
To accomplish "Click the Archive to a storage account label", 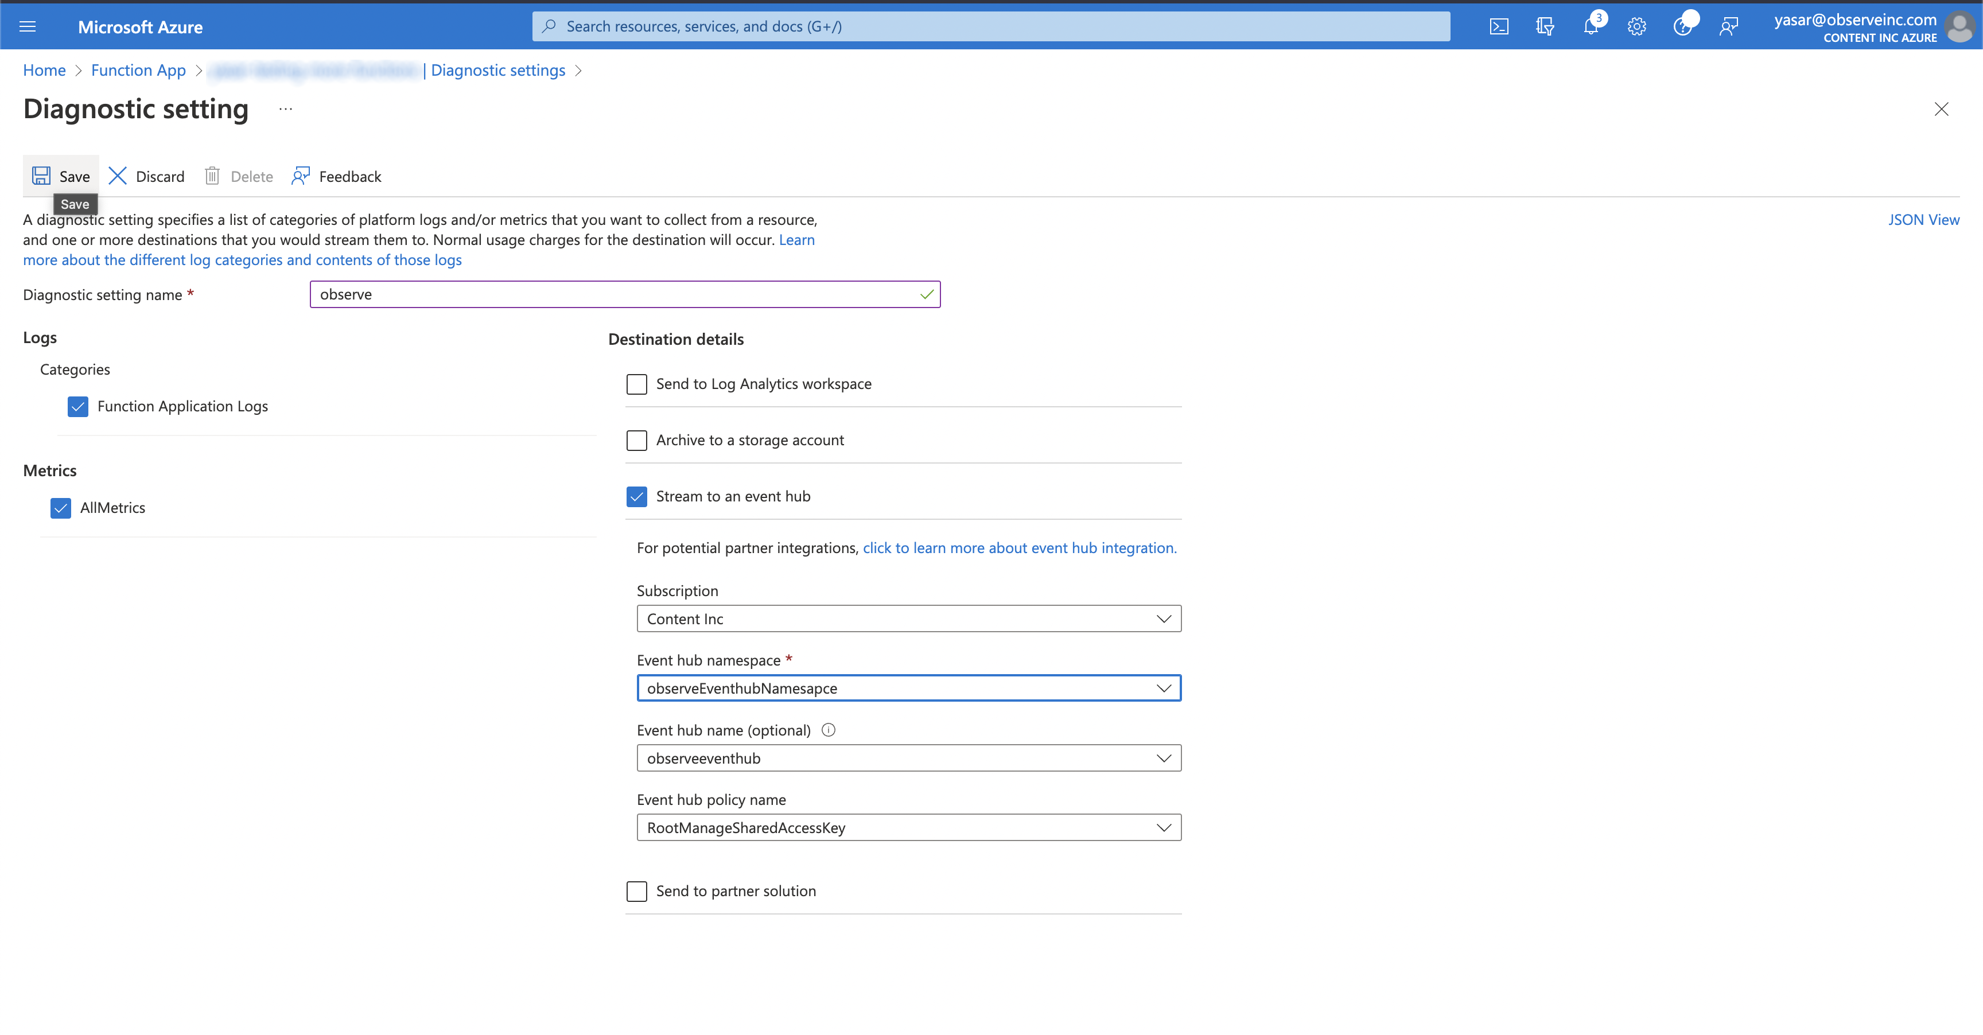I will 750,440.
